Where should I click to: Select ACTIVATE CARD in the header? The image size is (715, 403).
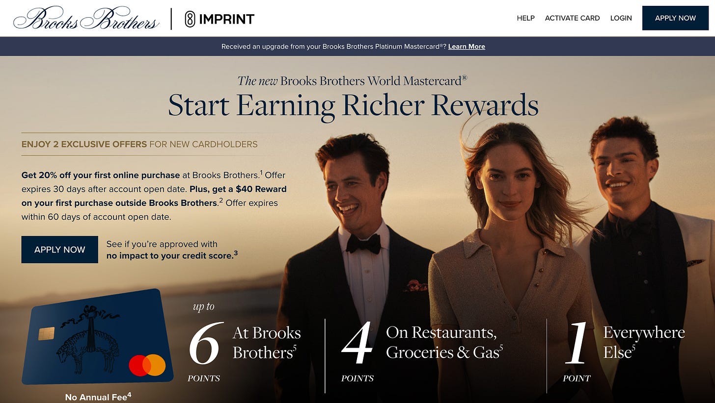tap(572, 18)
